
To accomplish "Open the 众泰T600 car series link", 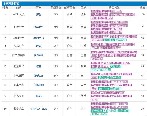I will pos(39,85).
